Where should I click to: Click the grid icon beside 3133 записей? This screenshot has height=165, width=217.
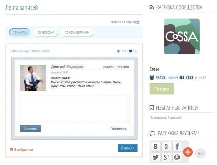(x=182, y=77)
